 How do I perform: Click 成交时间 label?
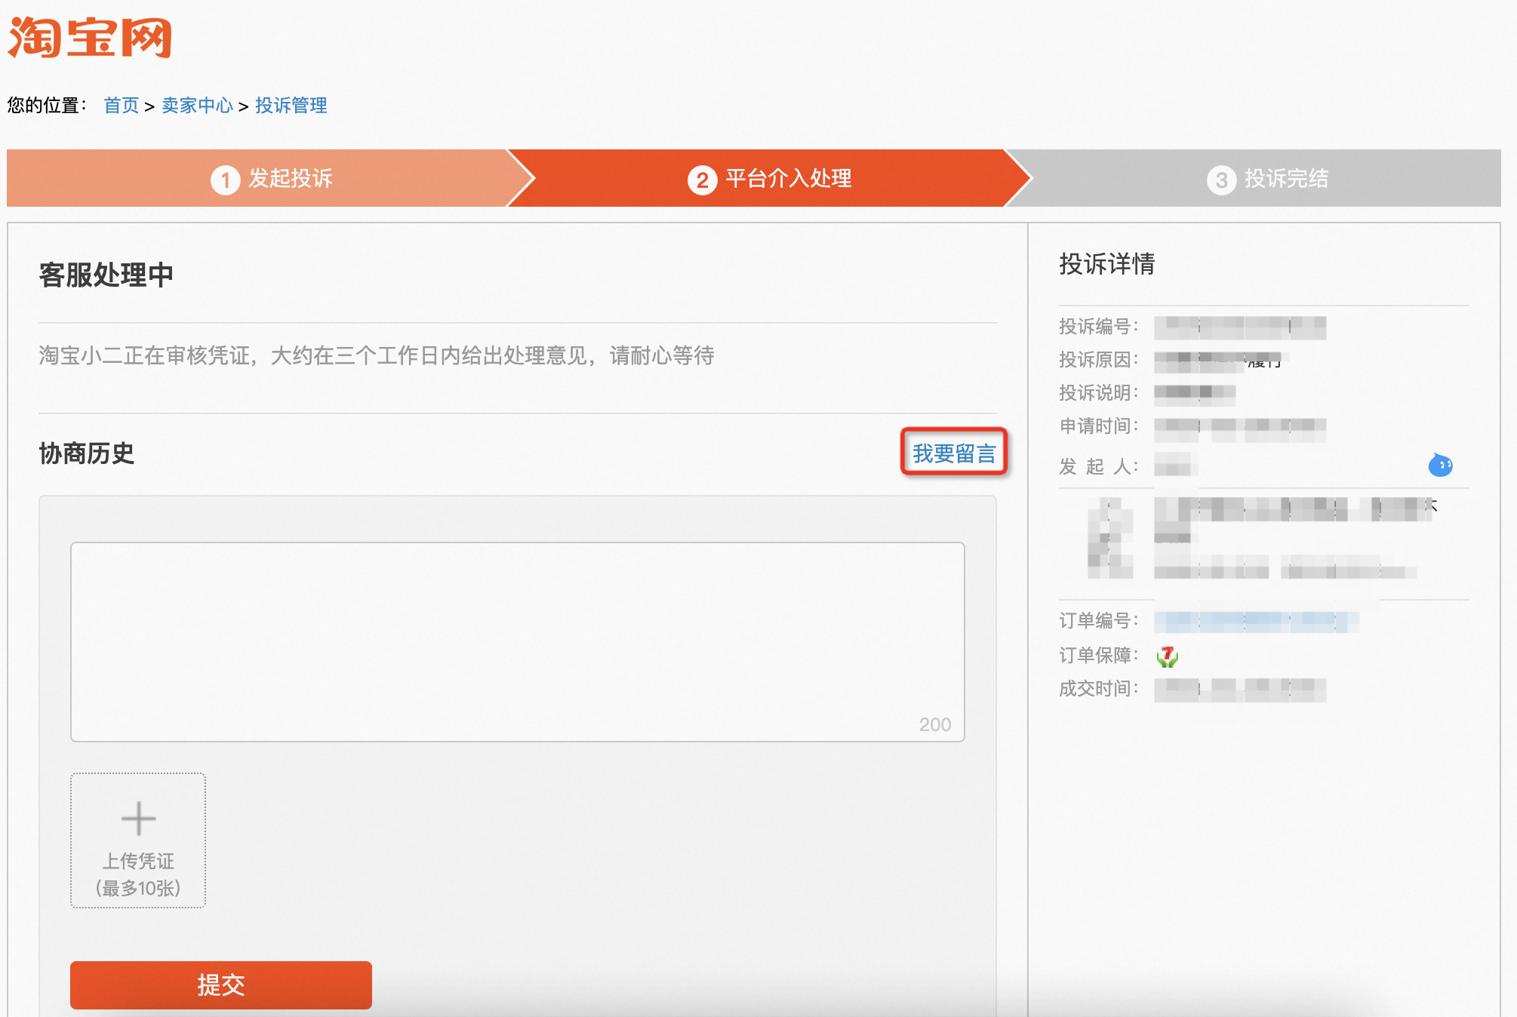coord(1098,689)
